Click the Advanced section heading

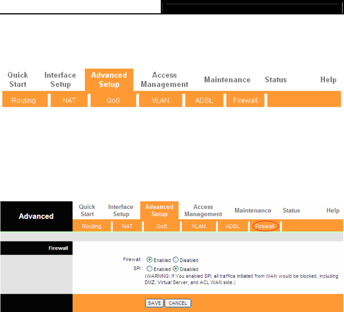36,216
